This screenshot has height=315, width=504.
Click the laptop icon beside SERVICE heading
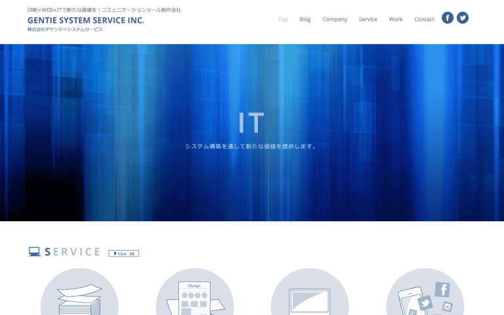point(34,252)
